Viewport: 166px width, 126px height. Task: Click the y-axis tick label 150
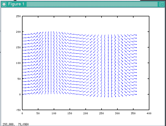click(x=18, y=47)
